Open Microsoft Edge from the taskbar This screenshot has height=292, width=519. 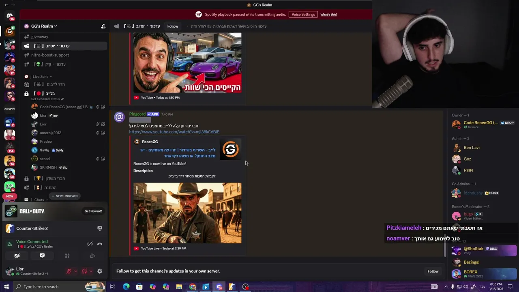126,287
